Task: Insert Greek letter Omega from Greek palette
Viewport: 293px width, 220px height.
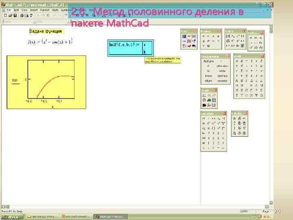Action: (261, 95)
